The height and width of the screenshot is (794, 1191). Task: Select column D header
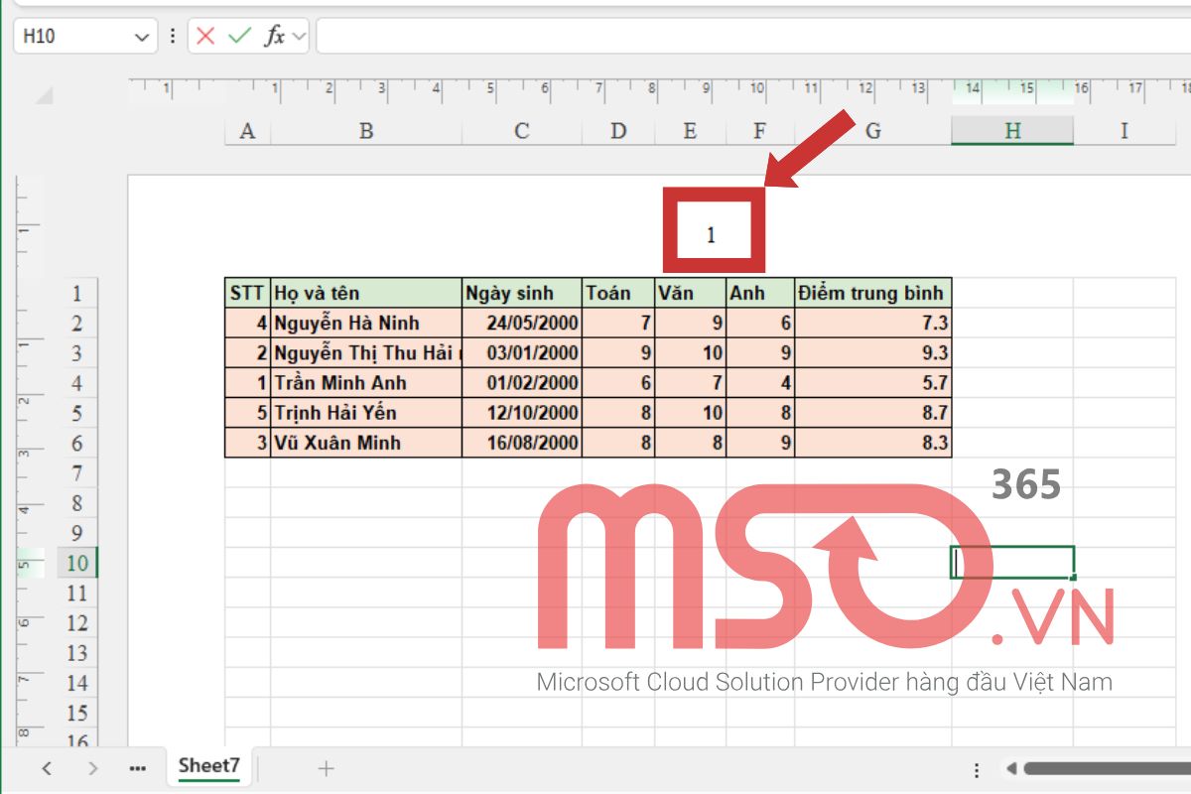point(618,131)
